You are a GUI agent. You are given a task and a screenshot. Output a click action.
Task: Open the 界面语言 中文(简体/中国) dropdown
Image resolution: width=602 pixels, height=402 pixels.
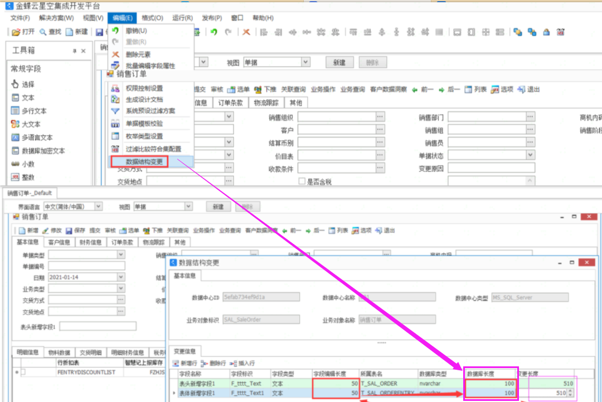[x=98, y=207]
